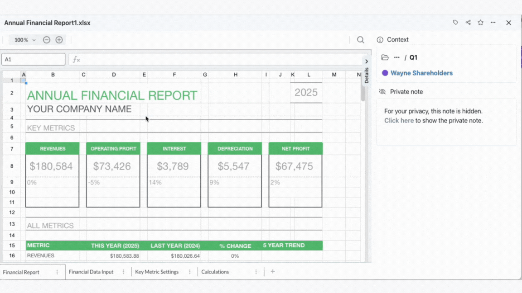Open the Calculations sheet tab
Screen dimensions: 522x293
coord(216,271)
